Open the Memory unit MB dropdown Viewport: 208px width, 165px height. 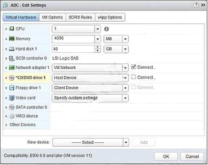point(116,39)
